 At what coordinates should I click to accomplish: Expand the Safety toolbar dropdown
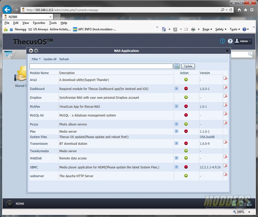click(x=221, y=29)
